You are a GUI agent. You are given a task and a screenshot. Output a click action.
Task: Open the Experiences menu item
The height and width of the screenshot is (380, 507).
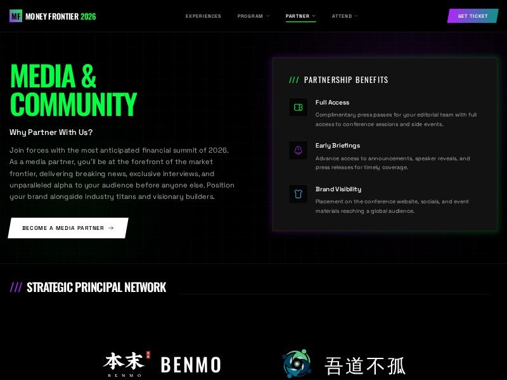tap(203, 16)
